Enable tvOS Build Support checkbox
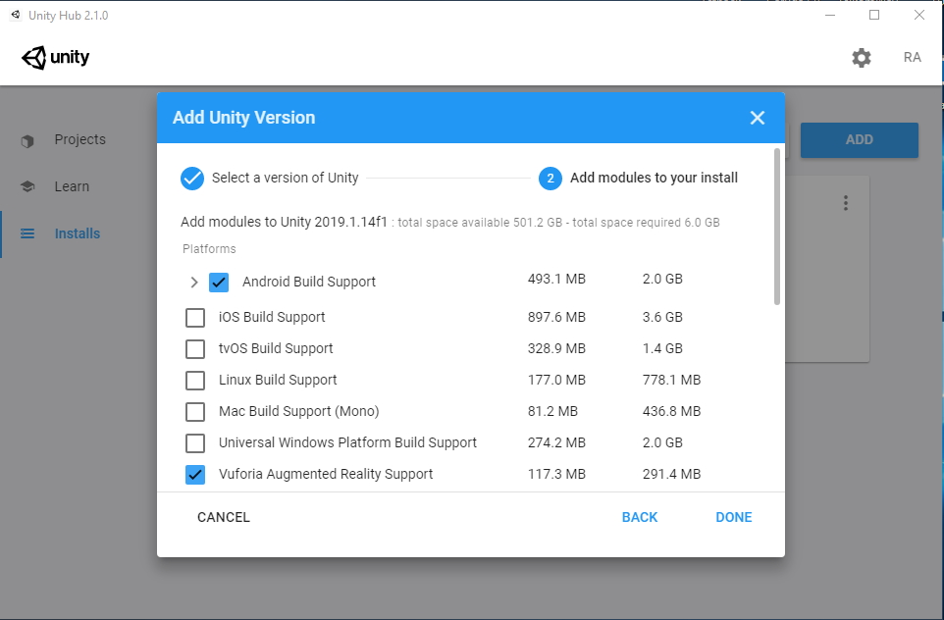Viewport: 944px width, 620px height. (195, 348)
